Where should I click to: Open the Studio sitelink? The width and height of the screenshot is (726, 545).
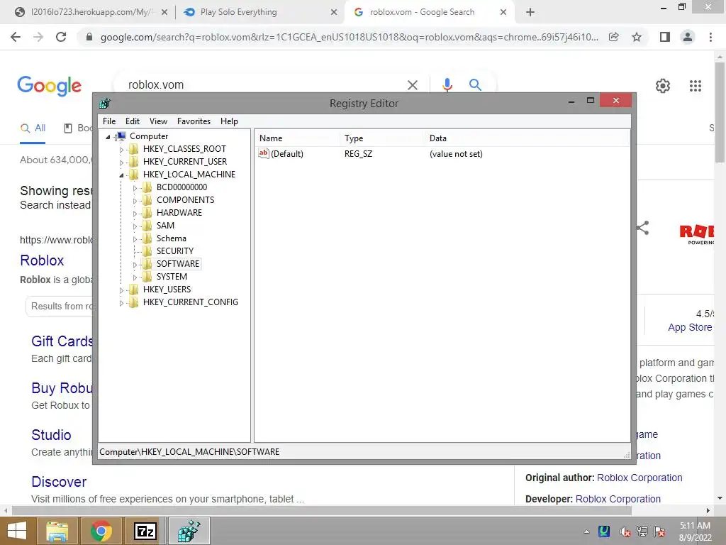(51, 435)
